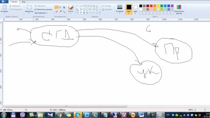Choose the diamond shape
This screenshot has width=210, height=118.
pos(81,10)
